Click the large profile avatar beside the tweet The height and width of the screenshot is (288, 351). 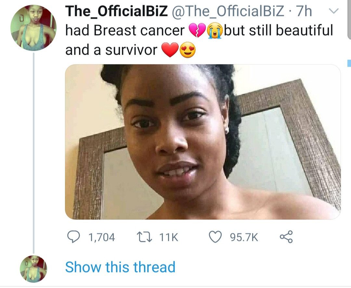pyautogui.click(x=33, y=28)
